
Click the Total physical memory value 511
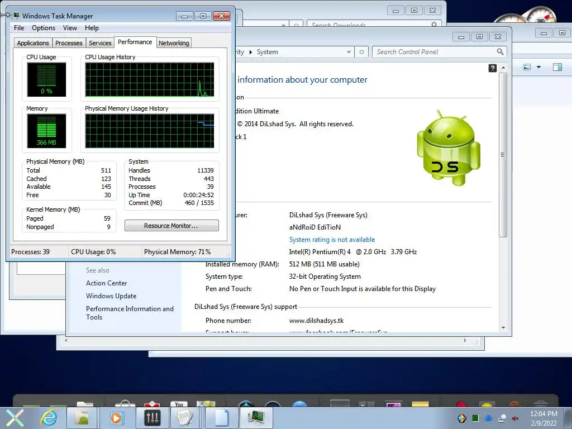point(106,170)
